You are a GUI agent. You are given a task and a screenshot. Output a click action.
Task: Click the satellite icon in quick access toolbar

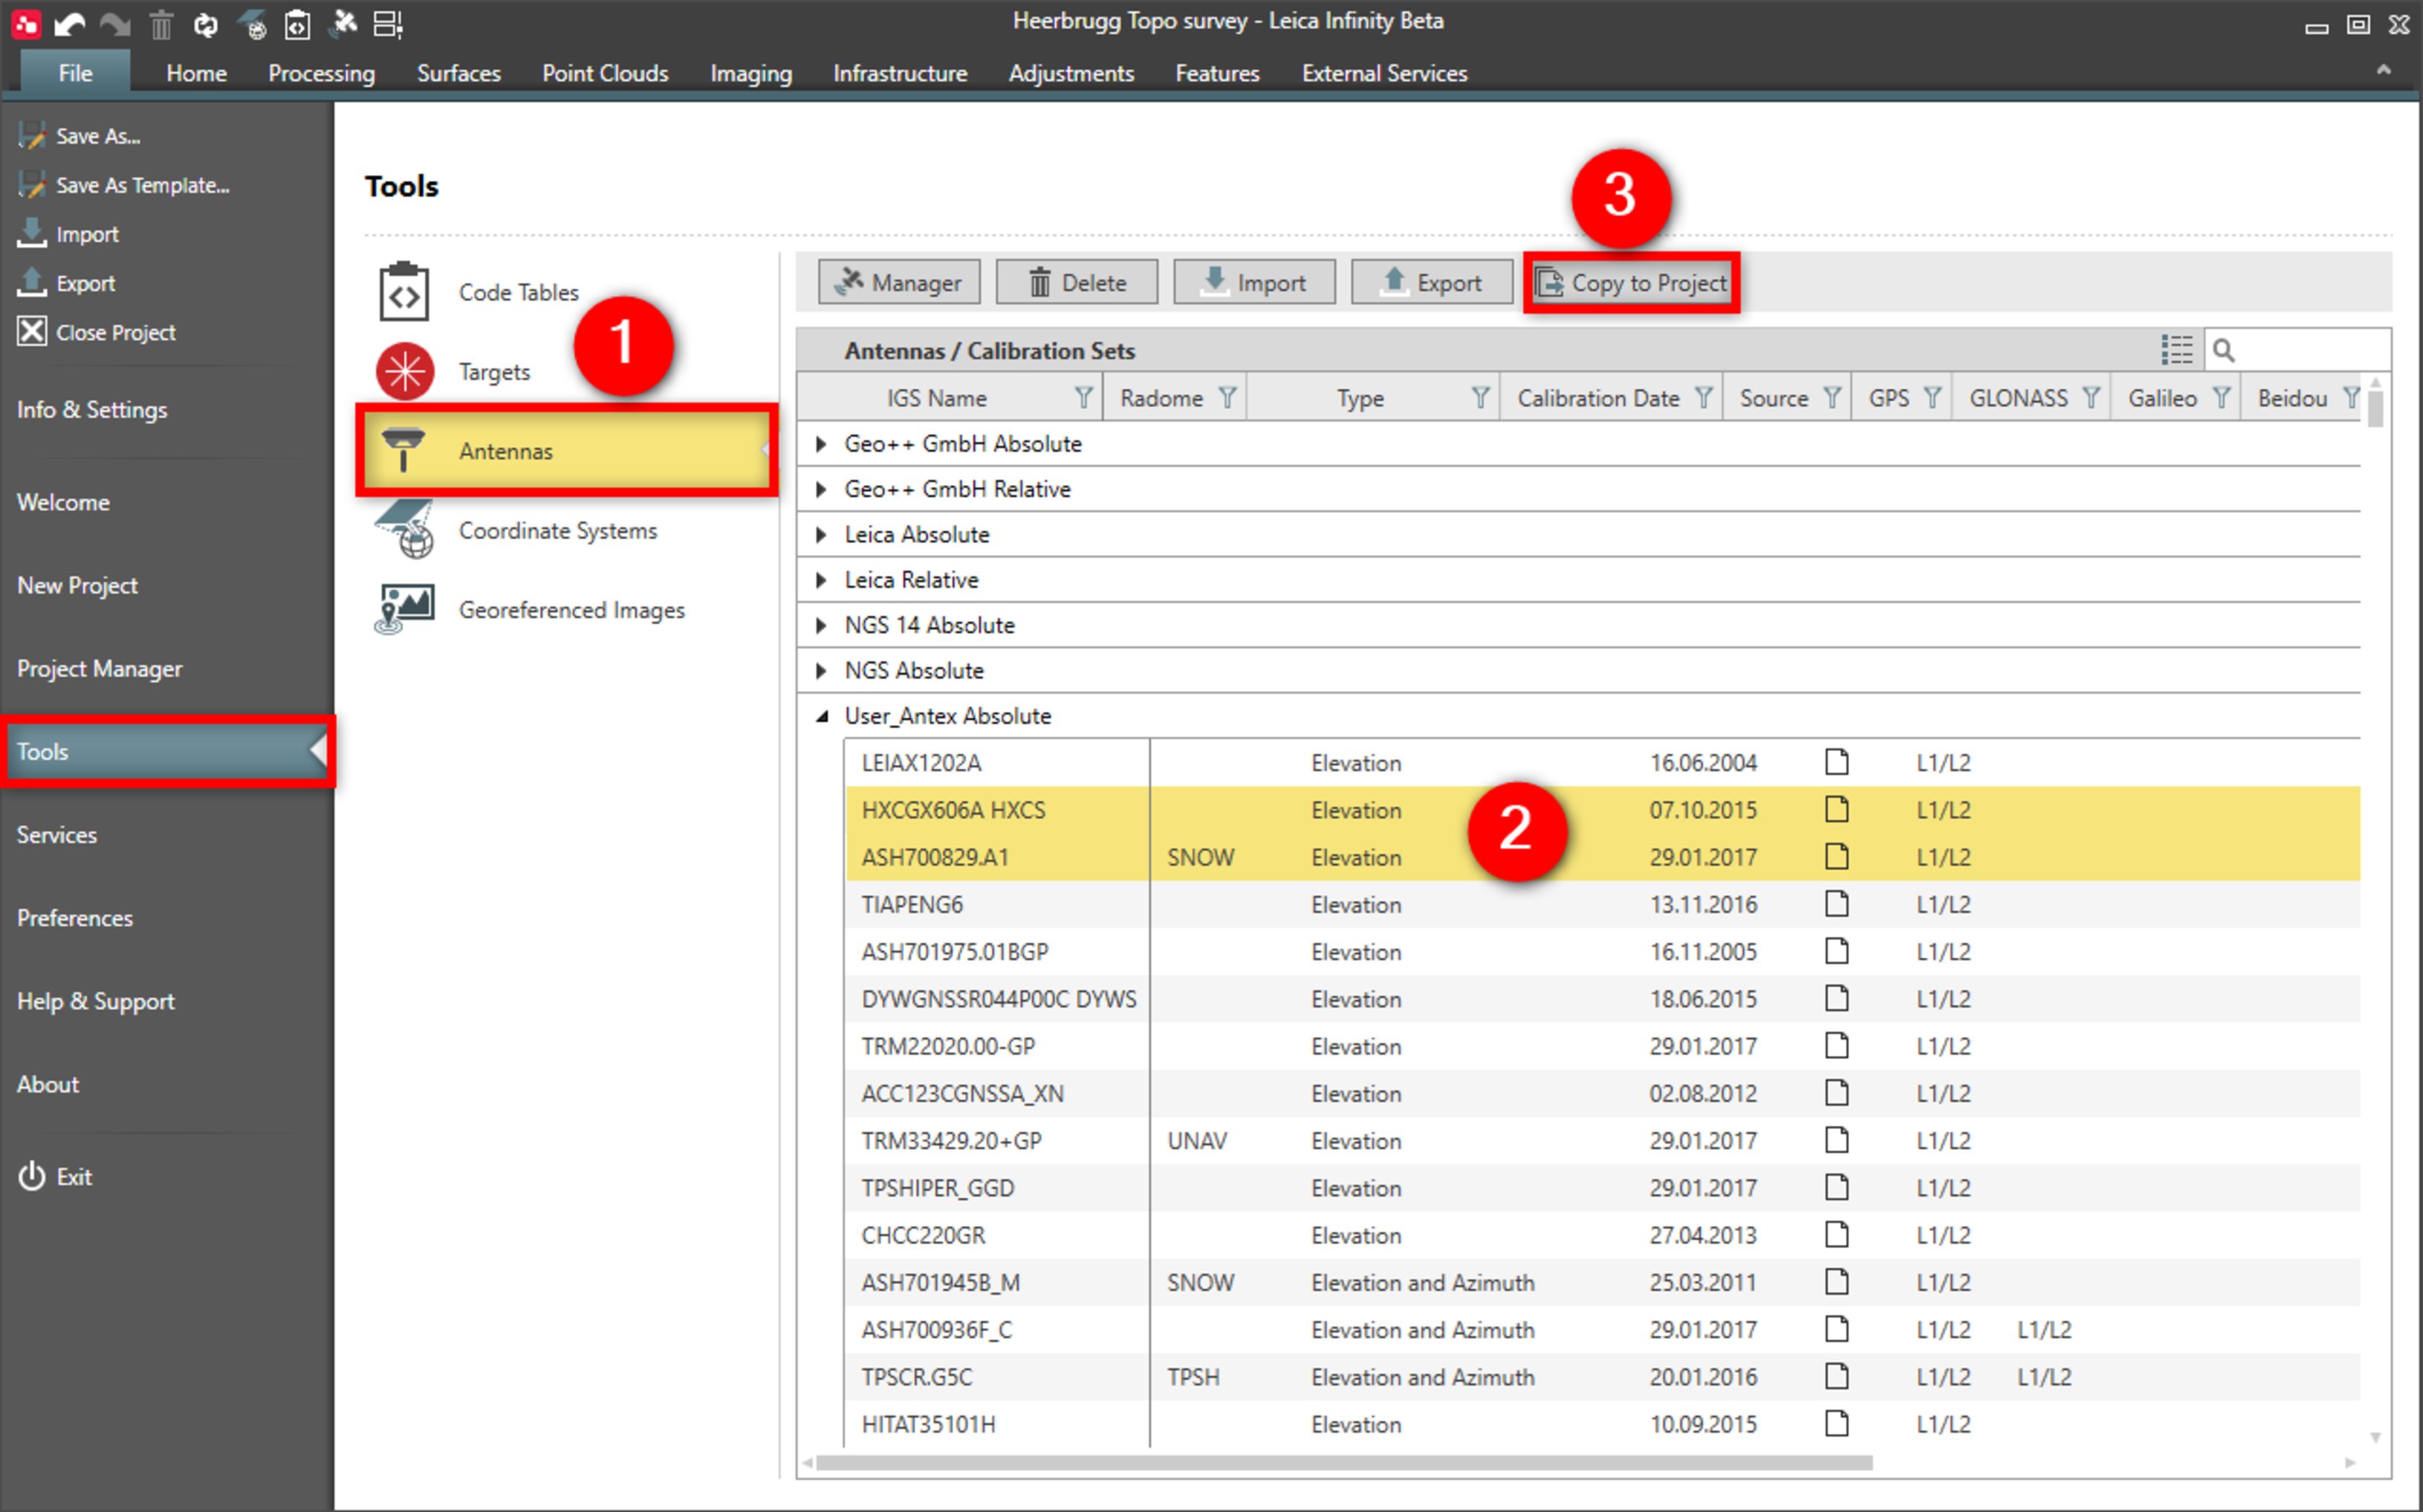pos(343,22)
